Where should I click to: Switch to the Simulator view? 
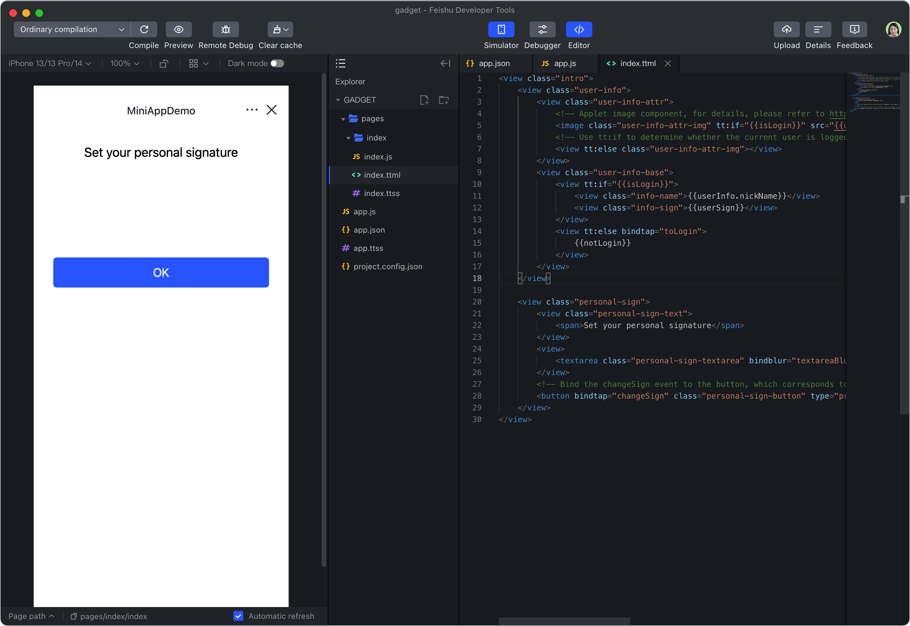[501, 29]
